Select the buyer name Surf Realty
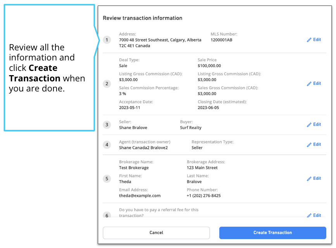The image size is (336, 248). point(191,128)
